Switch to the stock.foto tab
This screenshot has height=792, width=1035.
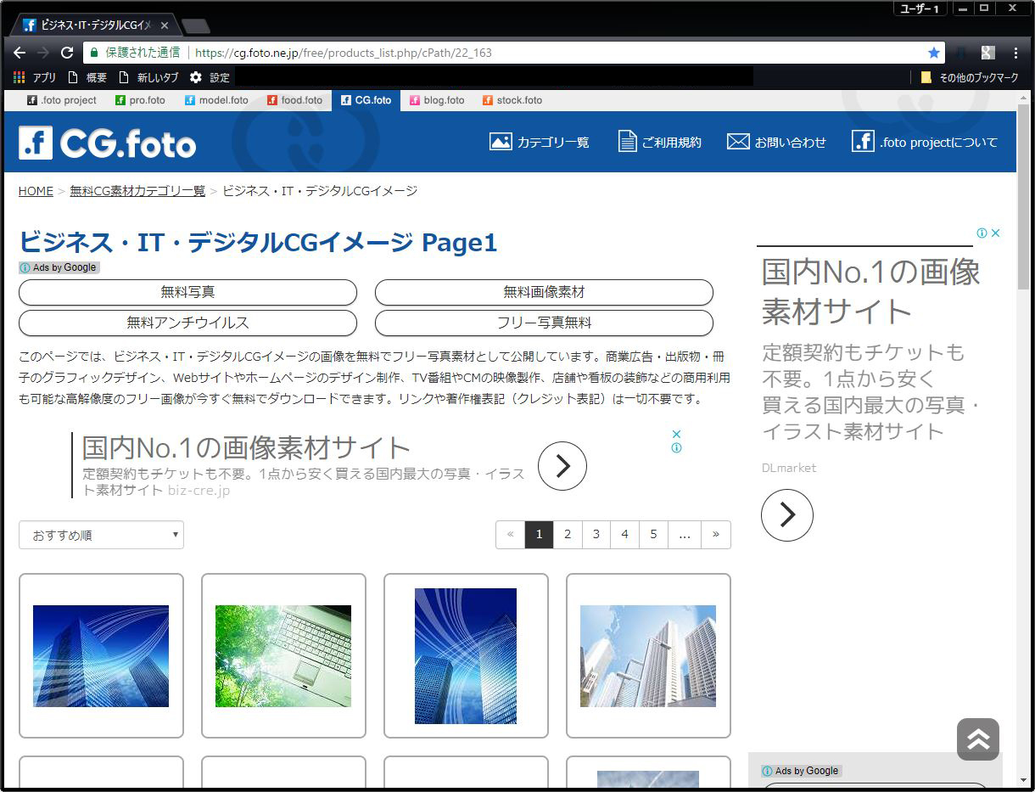512,100
